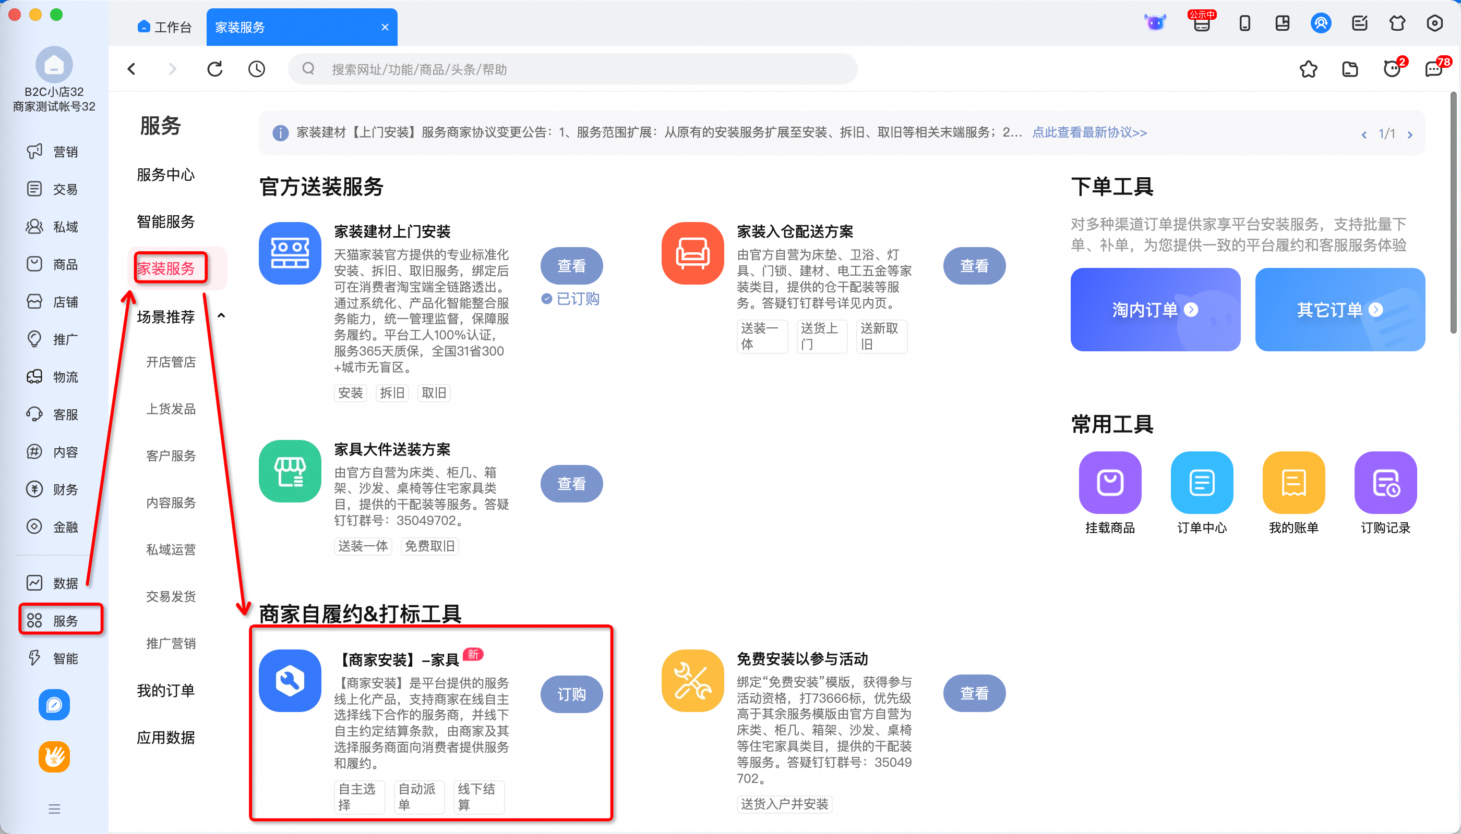Open the 店铺 sidebar section

(53, 302)
